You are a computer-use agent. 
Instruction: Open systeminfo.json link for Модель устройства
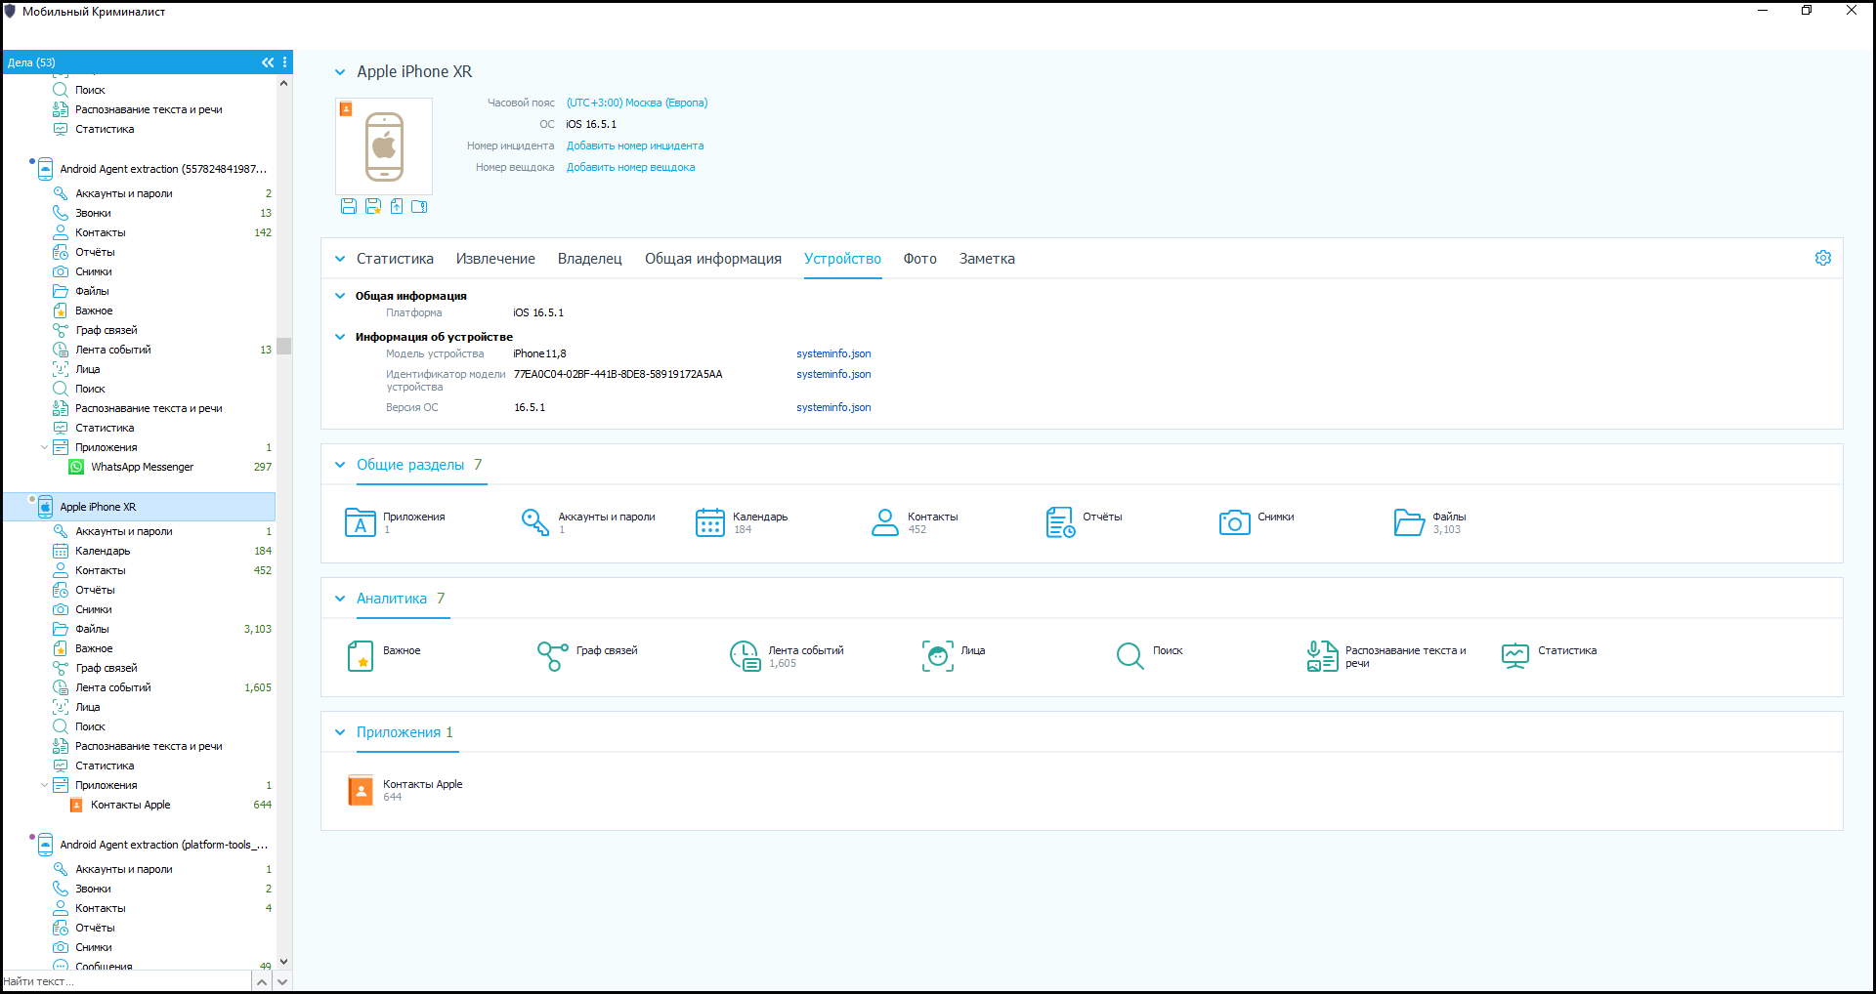(833, 353)
